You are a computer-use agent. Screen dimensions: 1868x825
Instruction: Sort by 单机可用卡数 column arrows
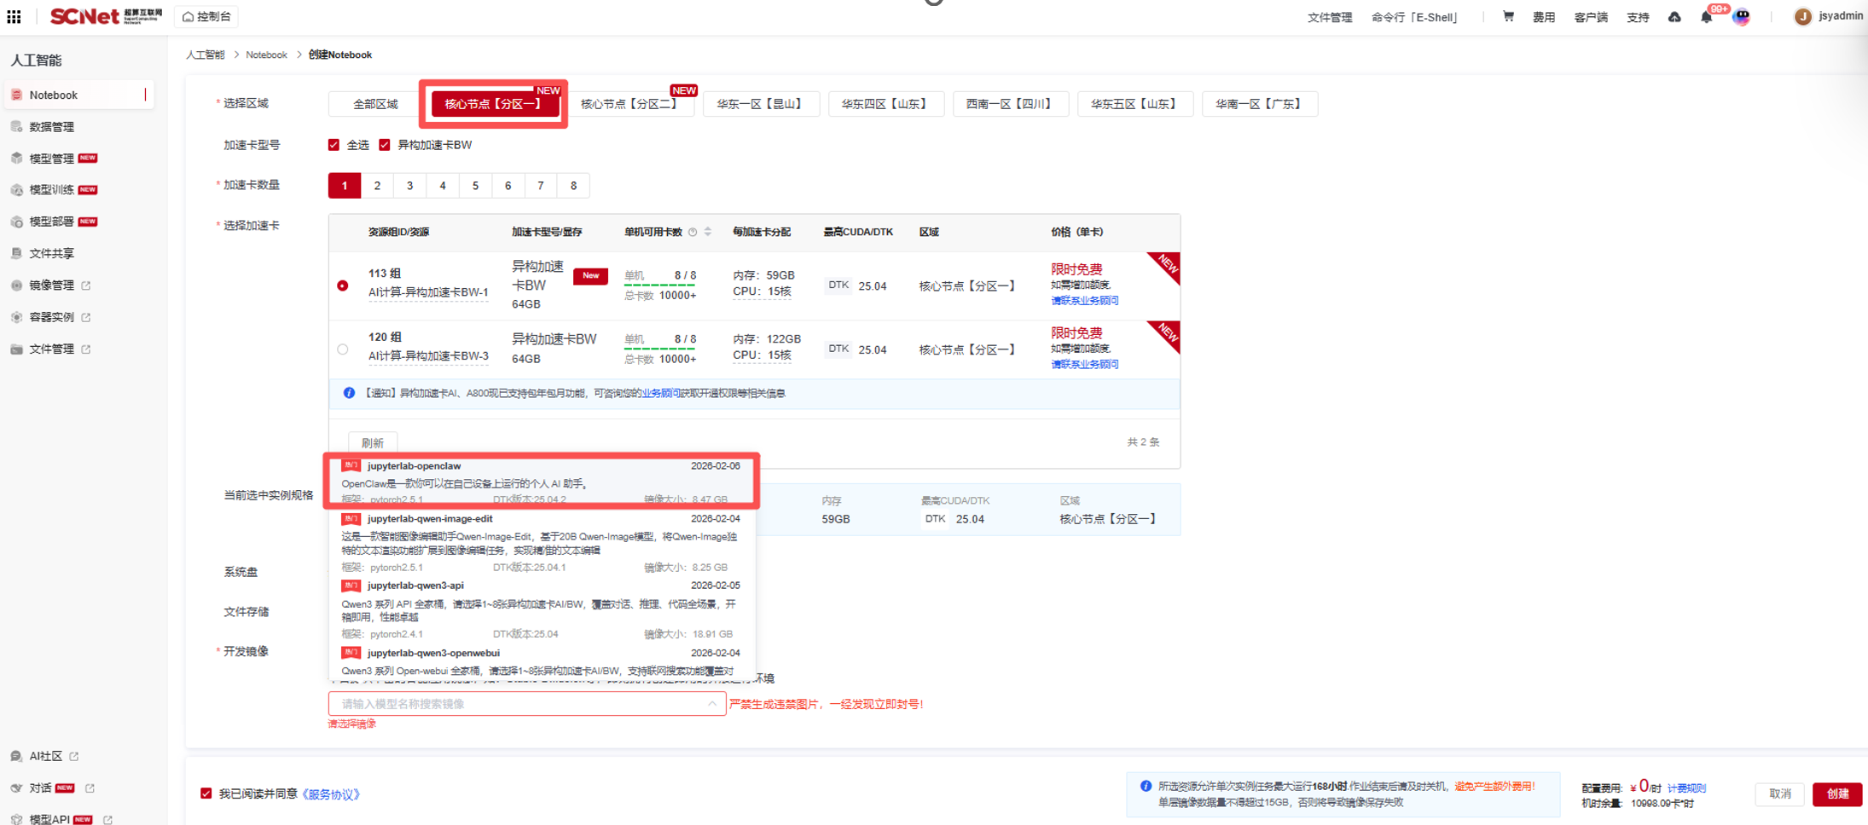(708, 232)
